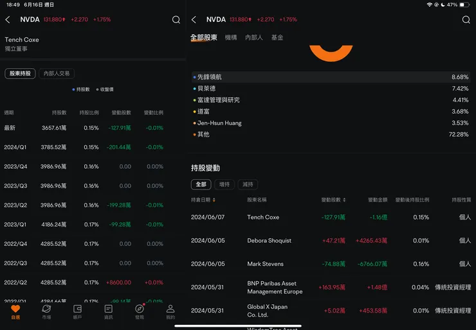Select 其他 shareholder row
The image size is (476, 330).
[x=331, y=134]
